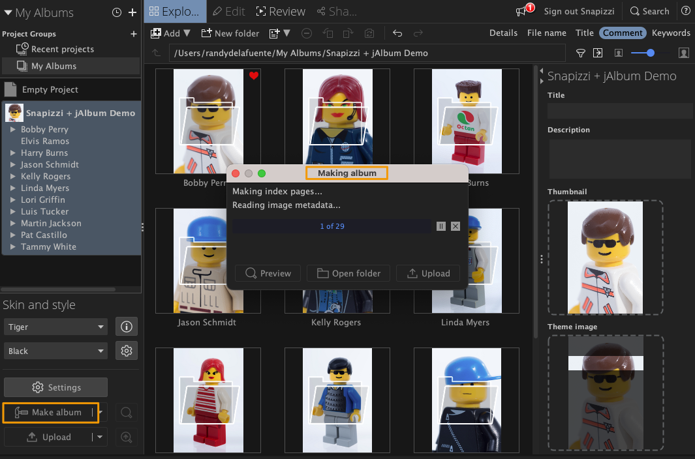The height and width of the screenshot is (459, 695).
Task: Open skin settings gear next to Black
Action: (127, 351)
